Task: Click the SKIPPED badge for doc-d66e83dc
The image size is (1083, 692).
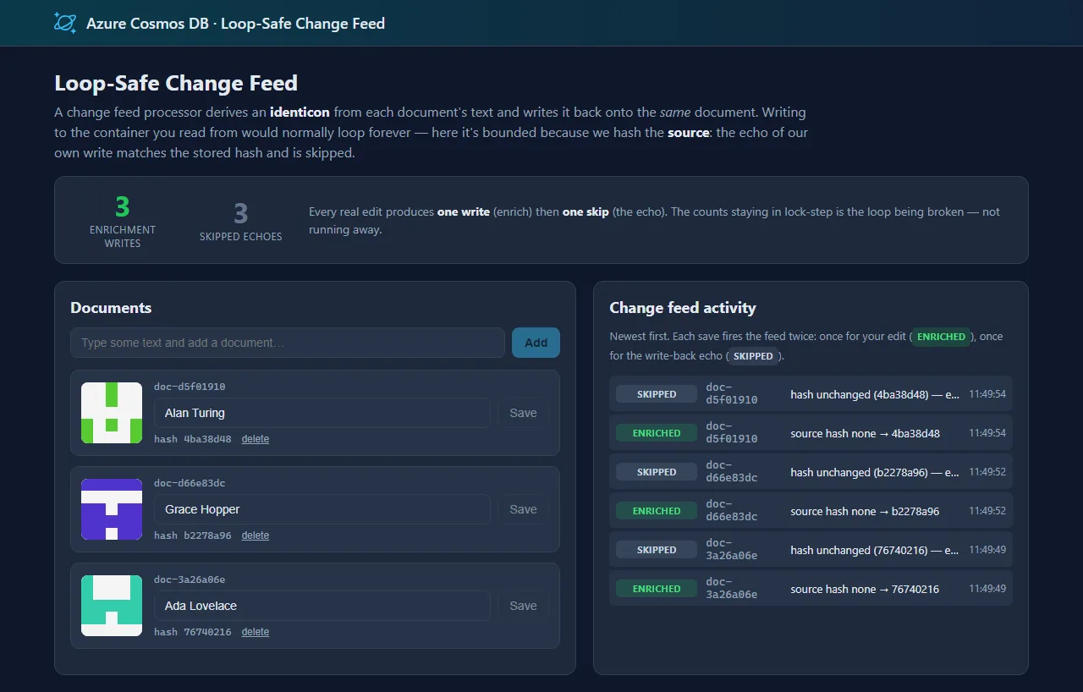Action: (x=657, y=472)
